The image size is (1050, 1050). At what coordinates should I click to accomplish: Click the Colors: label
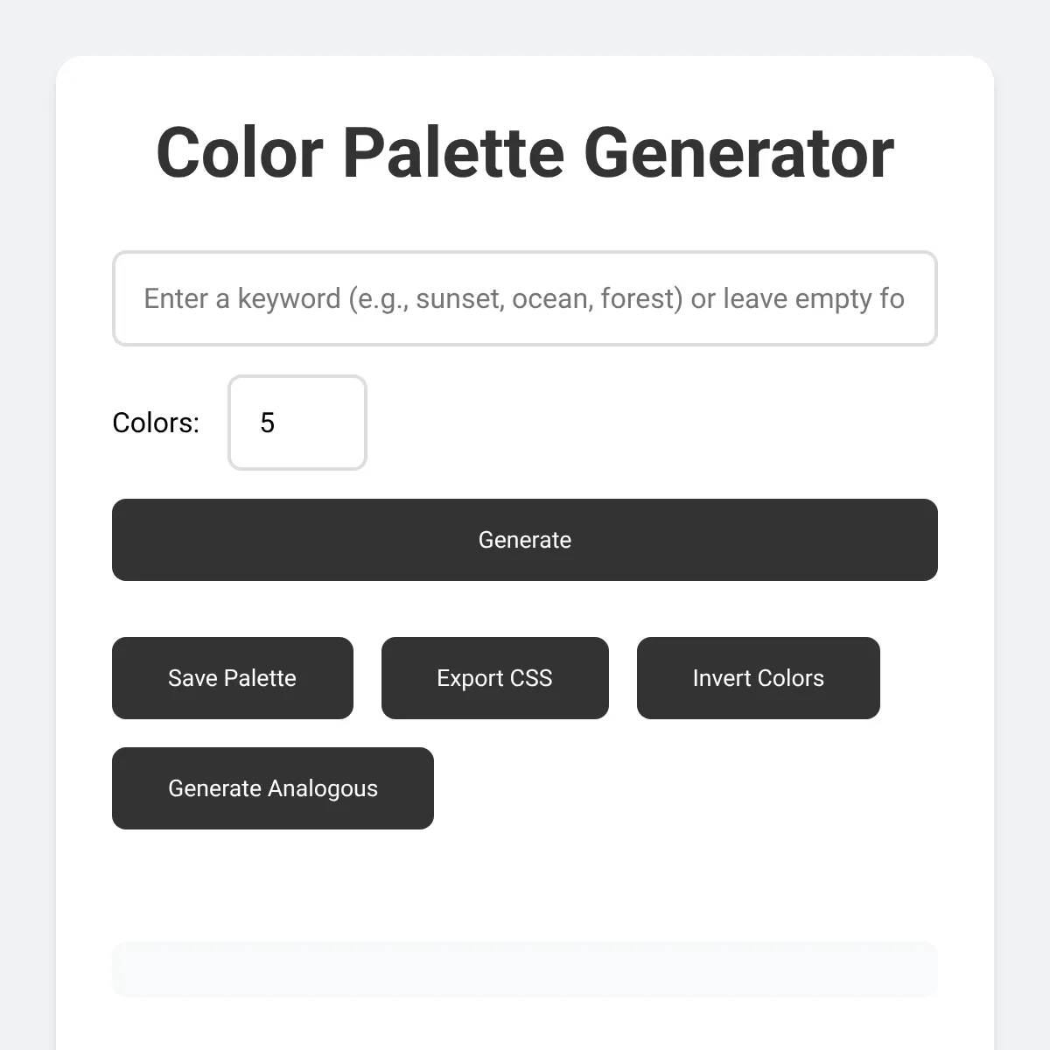pyautogui.click(x=156, y=423)
